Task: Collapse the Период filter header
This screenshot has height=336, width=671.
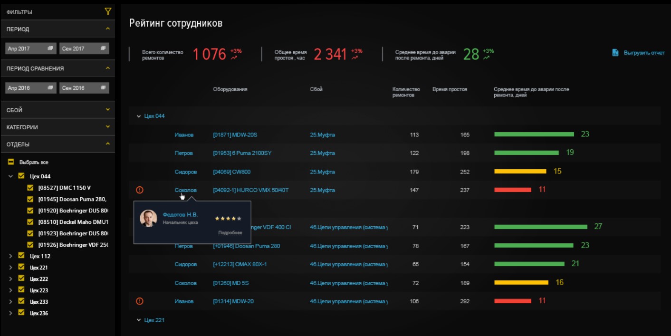Action: (x=108, y=29)
